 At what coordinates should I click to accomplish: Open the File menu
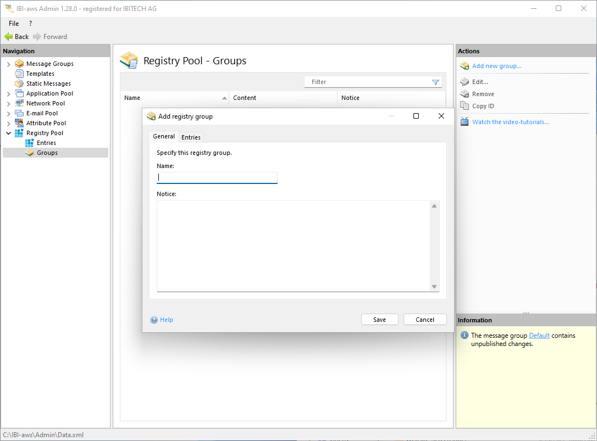pyautogui.click(x=14, y=24)
